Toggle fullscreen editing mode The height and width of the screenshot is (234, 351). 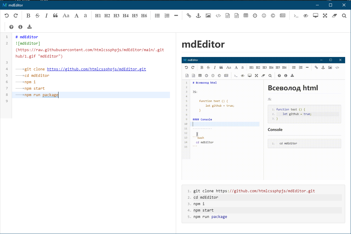(x=325, y=16)
